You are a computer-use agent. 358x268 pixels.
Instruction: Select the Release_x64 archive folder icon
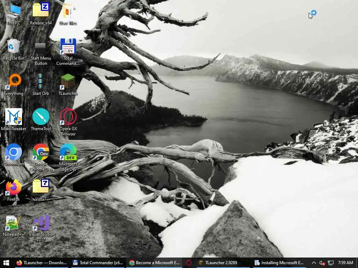pyautogui.click(x=41, y=14)
